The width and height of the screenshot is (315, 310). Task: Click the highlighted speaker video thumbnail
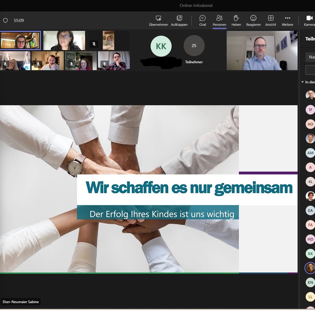click(x=20, y=40)
